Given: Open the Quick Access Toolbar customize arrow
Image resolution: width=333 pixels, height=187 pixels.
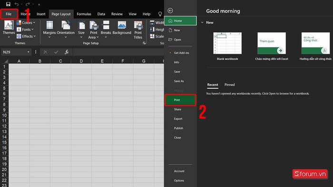Looking at the screenshot, I should (x=39, y=4).
